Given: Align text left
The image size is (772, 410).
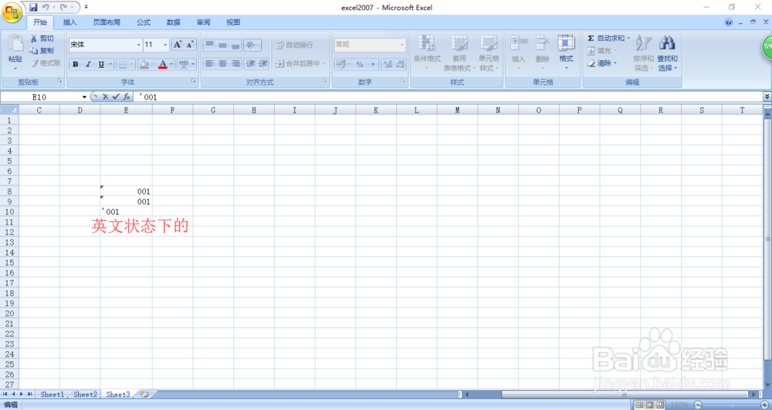Looking at the screenshot, I should point(209,63).
